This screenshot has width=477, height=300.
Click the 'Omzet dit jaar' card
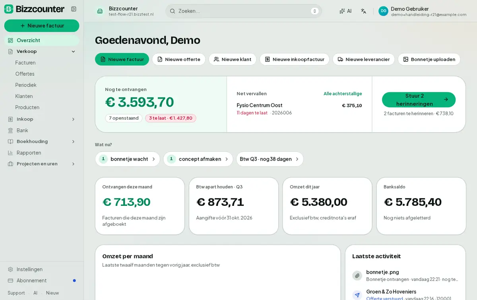click(327, 206)
